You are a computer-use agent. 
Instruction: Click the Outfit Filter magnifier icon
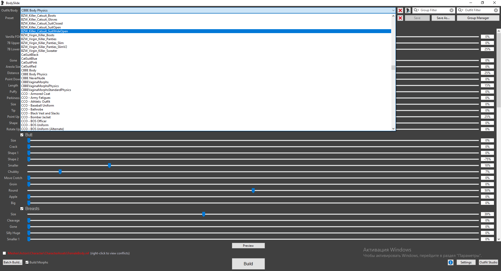click(x=460, y=10)
